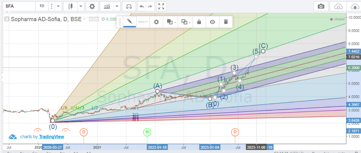Expand the chart style dropdown arrow

pos(81,6)
